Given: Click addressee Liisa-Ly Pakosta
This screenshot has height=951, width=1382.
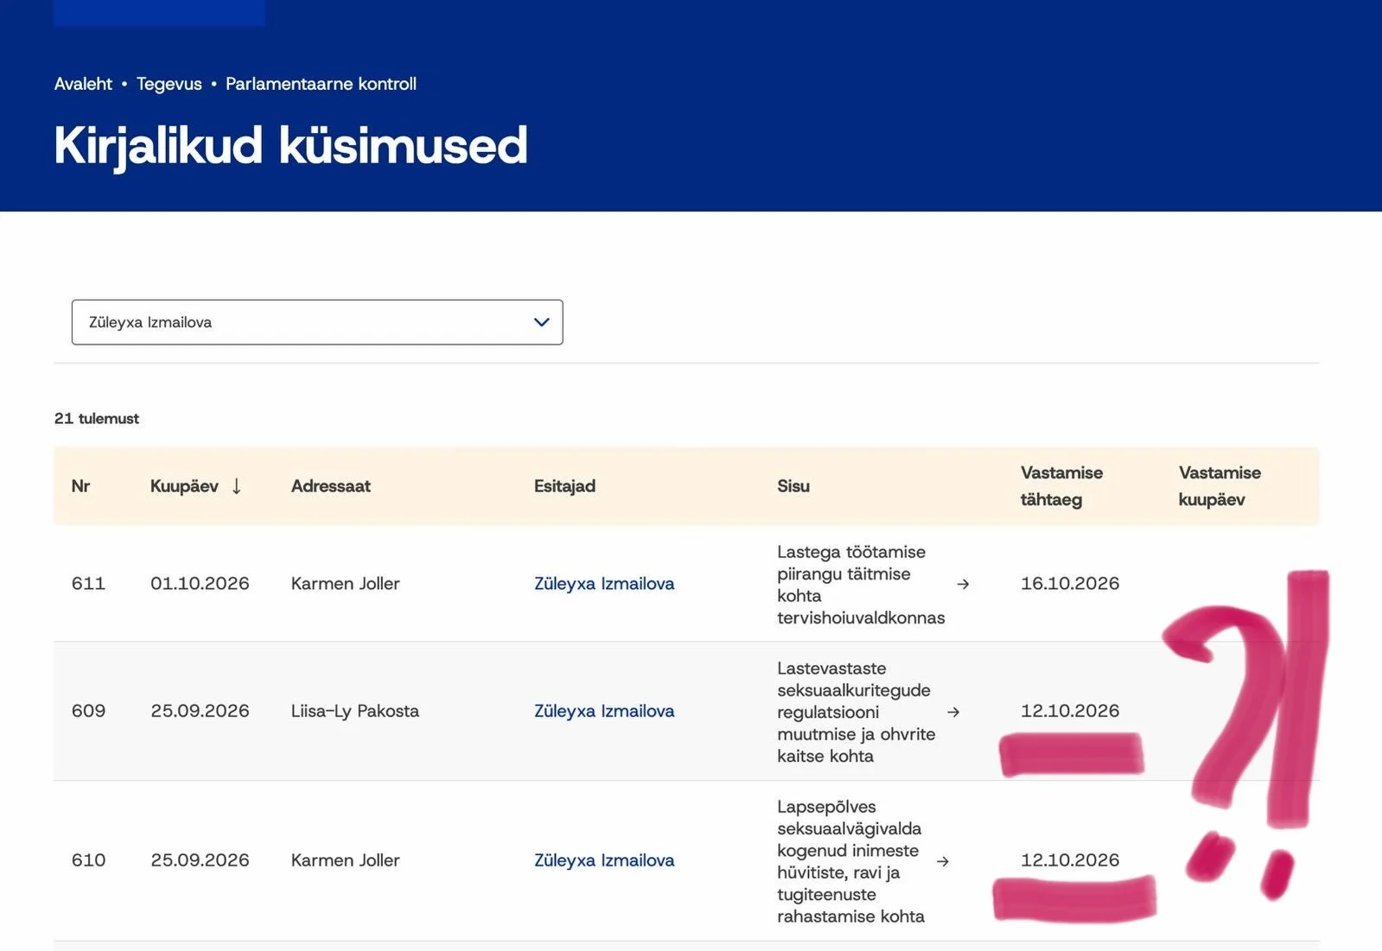Looking at the screenshot, I should tap(355, 711).
